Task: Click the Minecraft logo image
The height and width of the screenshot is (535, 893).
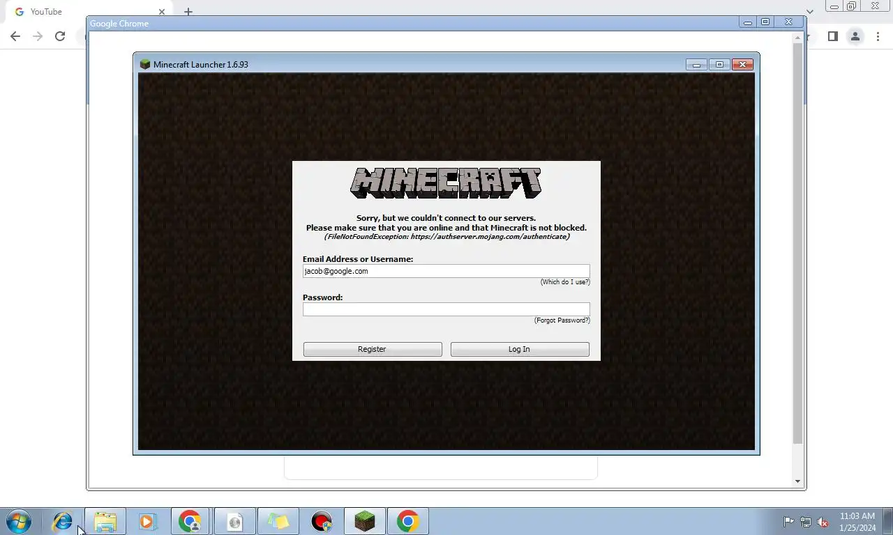Action: pyautogui.click(x=446, y=183)
